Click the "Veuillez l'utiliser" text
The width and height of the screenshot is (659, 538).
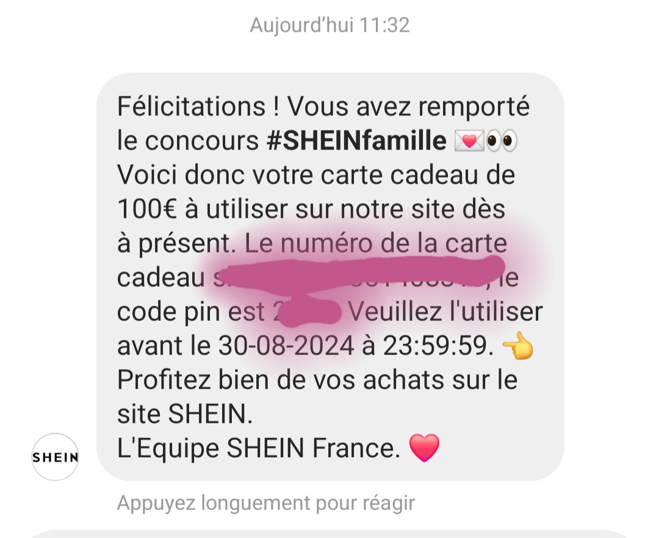(445, 312)
